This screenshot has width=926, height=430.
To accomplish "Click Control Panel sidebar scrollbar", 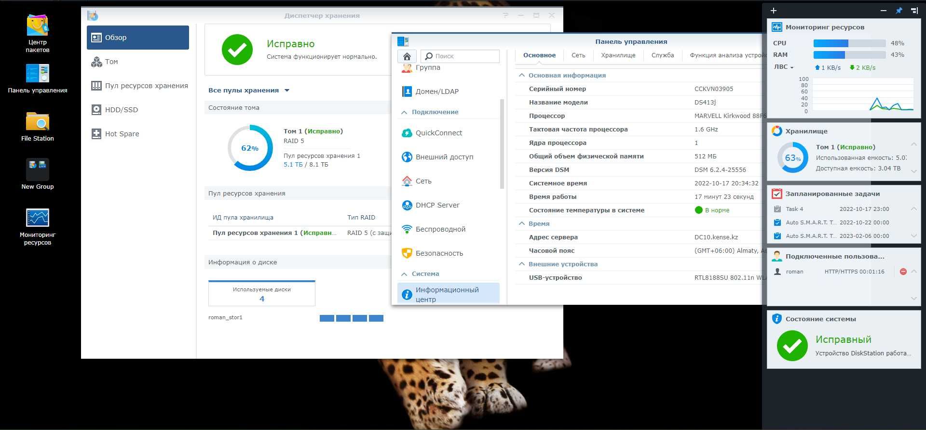I will (502, 143).
